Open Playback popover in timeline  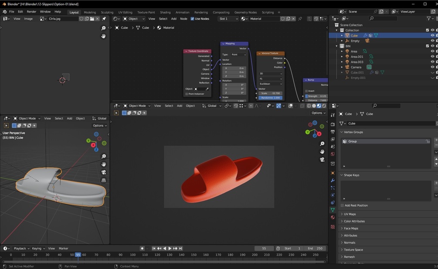click(x=21, y=249)
